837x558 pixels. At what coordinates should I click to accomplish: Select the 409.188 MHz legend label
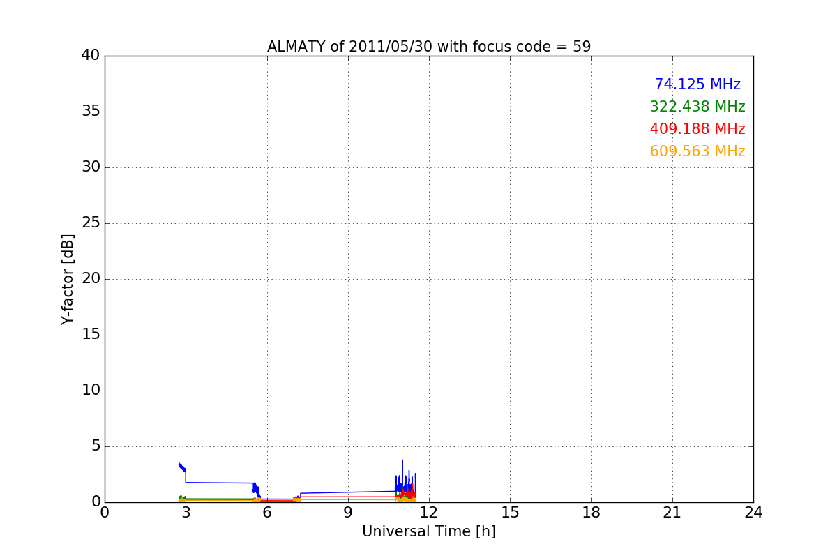point(697,129)
